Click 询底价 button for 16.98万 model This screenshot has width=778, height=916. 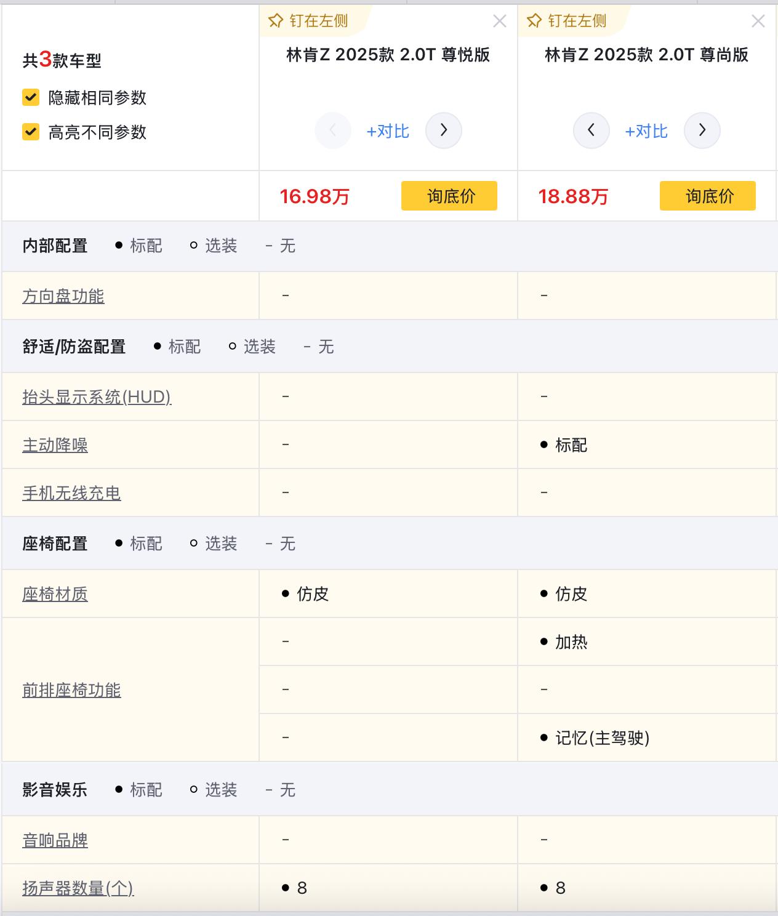pos(449,196)
